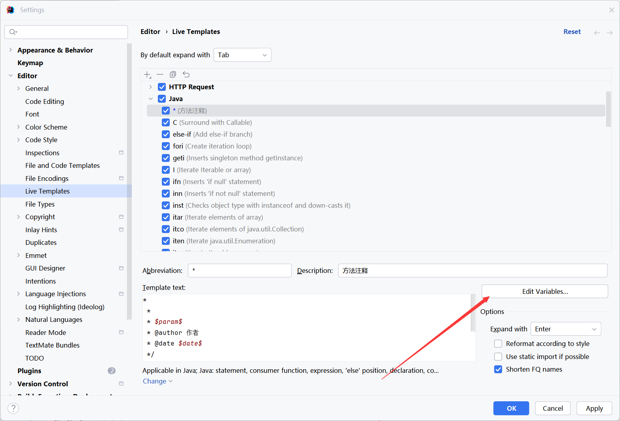Click the forward navigation arrow
620x421 pixels.
tap(610, 32)
